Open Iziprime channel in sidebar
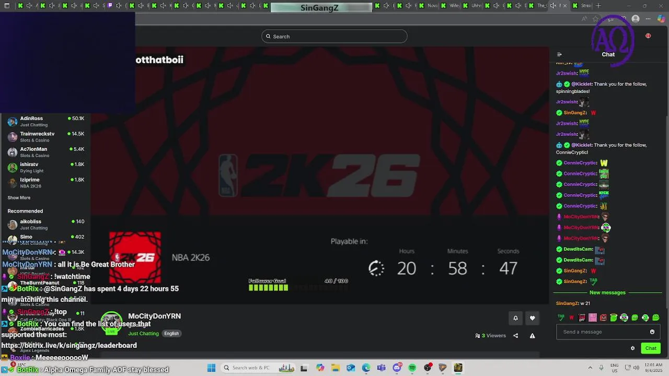Viewport: 669px width, 376px height. pos(45,183)
